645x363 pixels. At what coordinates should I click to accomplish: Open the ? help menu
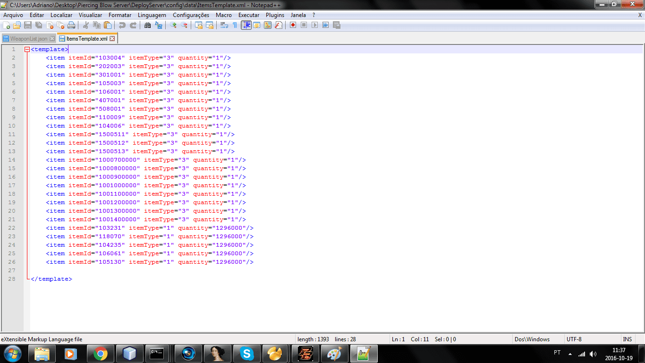[314, 15]
